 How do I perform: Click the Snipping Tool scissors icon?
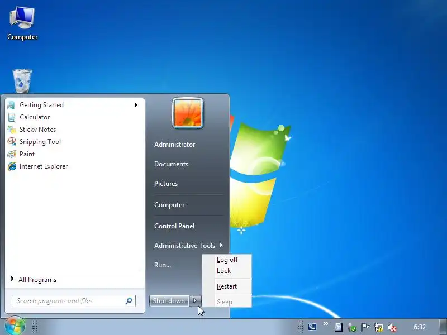tap(12, 142)
